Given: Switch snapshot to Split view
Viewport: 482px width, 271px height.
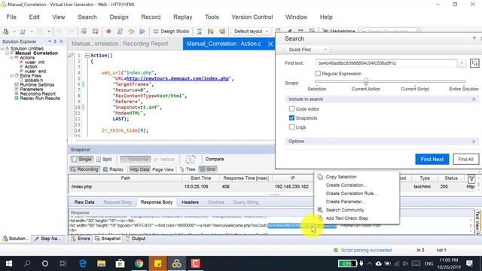Looking at the screenshot, I should coord(104,159).
